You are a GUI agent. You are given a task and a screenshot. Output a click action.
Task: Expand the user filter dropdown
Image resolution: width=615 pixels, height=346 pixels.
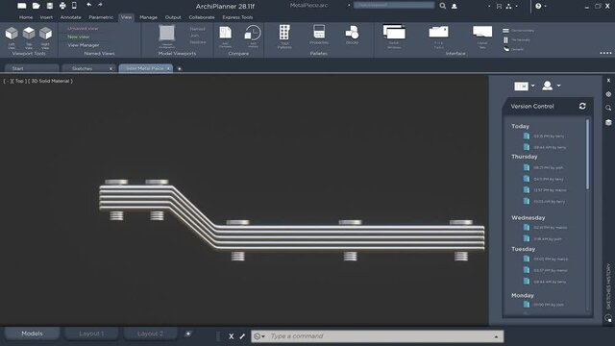point(558,86)
